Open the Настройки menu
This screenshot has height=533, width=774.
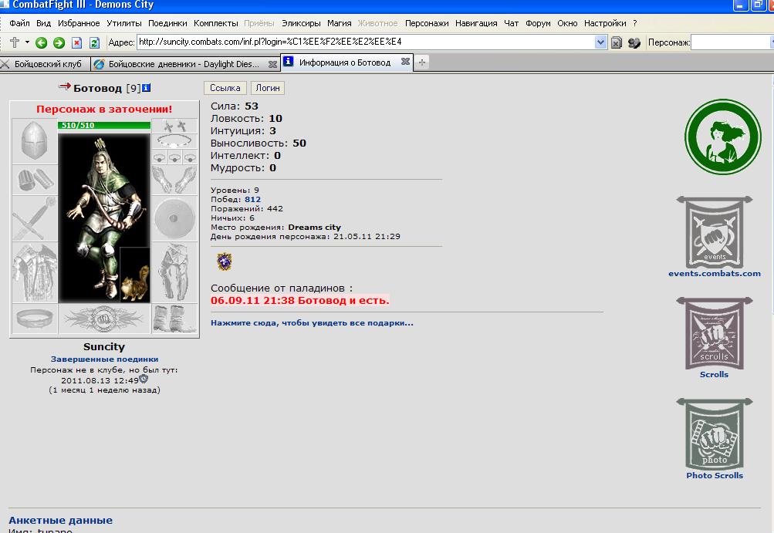(605, 23)
